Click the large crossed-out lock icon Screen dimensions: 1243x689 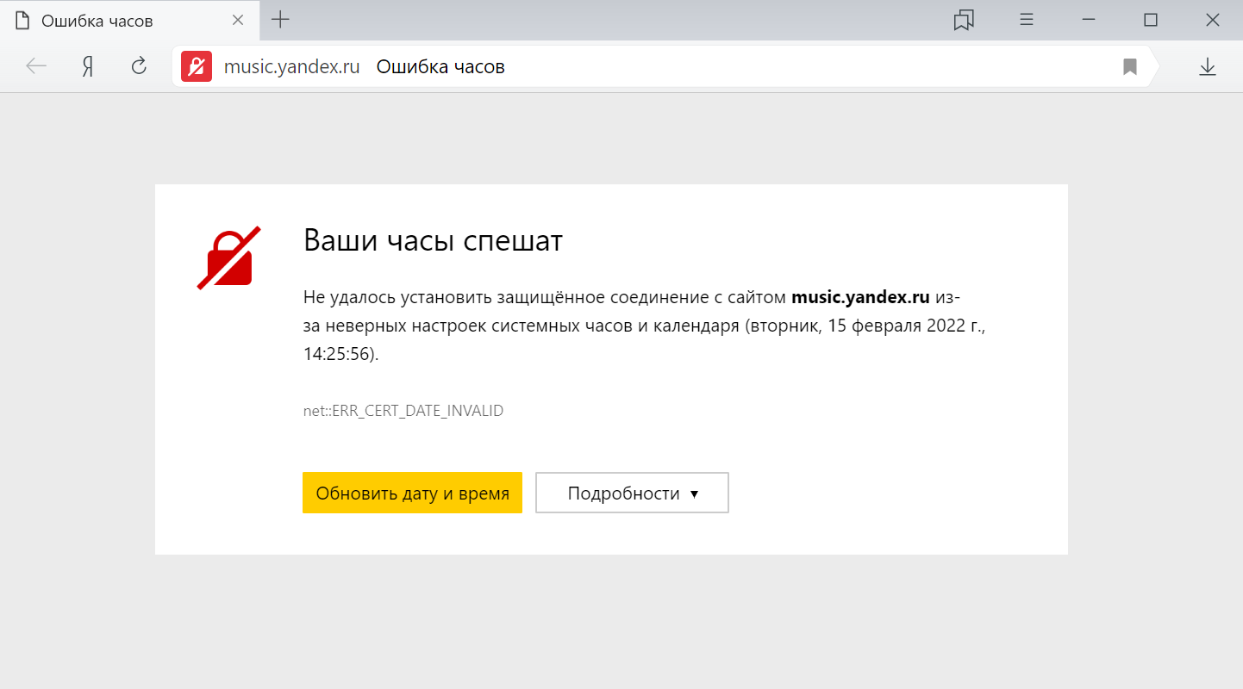[229, 258]
